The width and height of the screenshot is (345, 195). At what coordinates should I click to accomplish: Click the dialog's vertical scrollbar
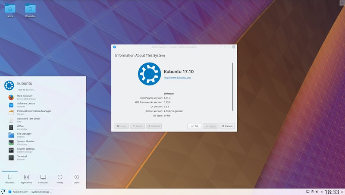(x=232, y=86)
